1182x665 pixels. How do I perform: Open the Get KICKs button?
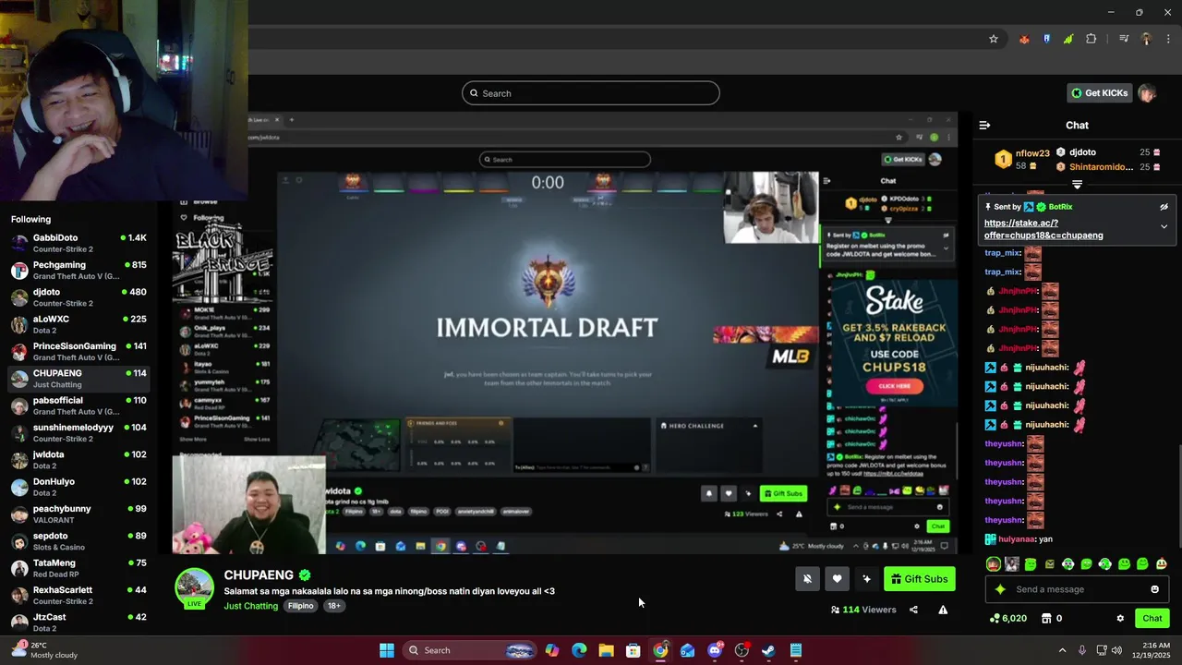click(x=1099, y=93)
